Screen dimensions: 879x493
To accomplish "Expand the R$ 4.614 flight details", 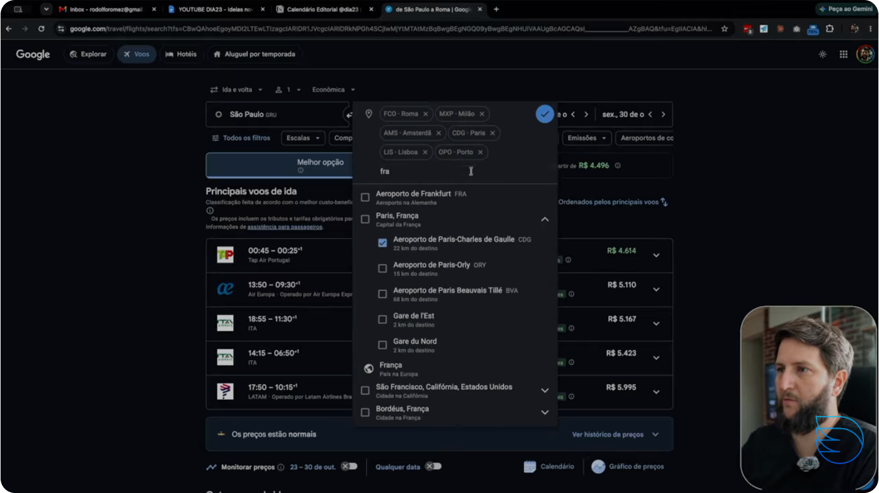I will [x=656, y=255].
